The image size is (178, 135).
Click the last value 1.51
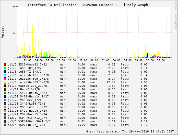(144, 82)
